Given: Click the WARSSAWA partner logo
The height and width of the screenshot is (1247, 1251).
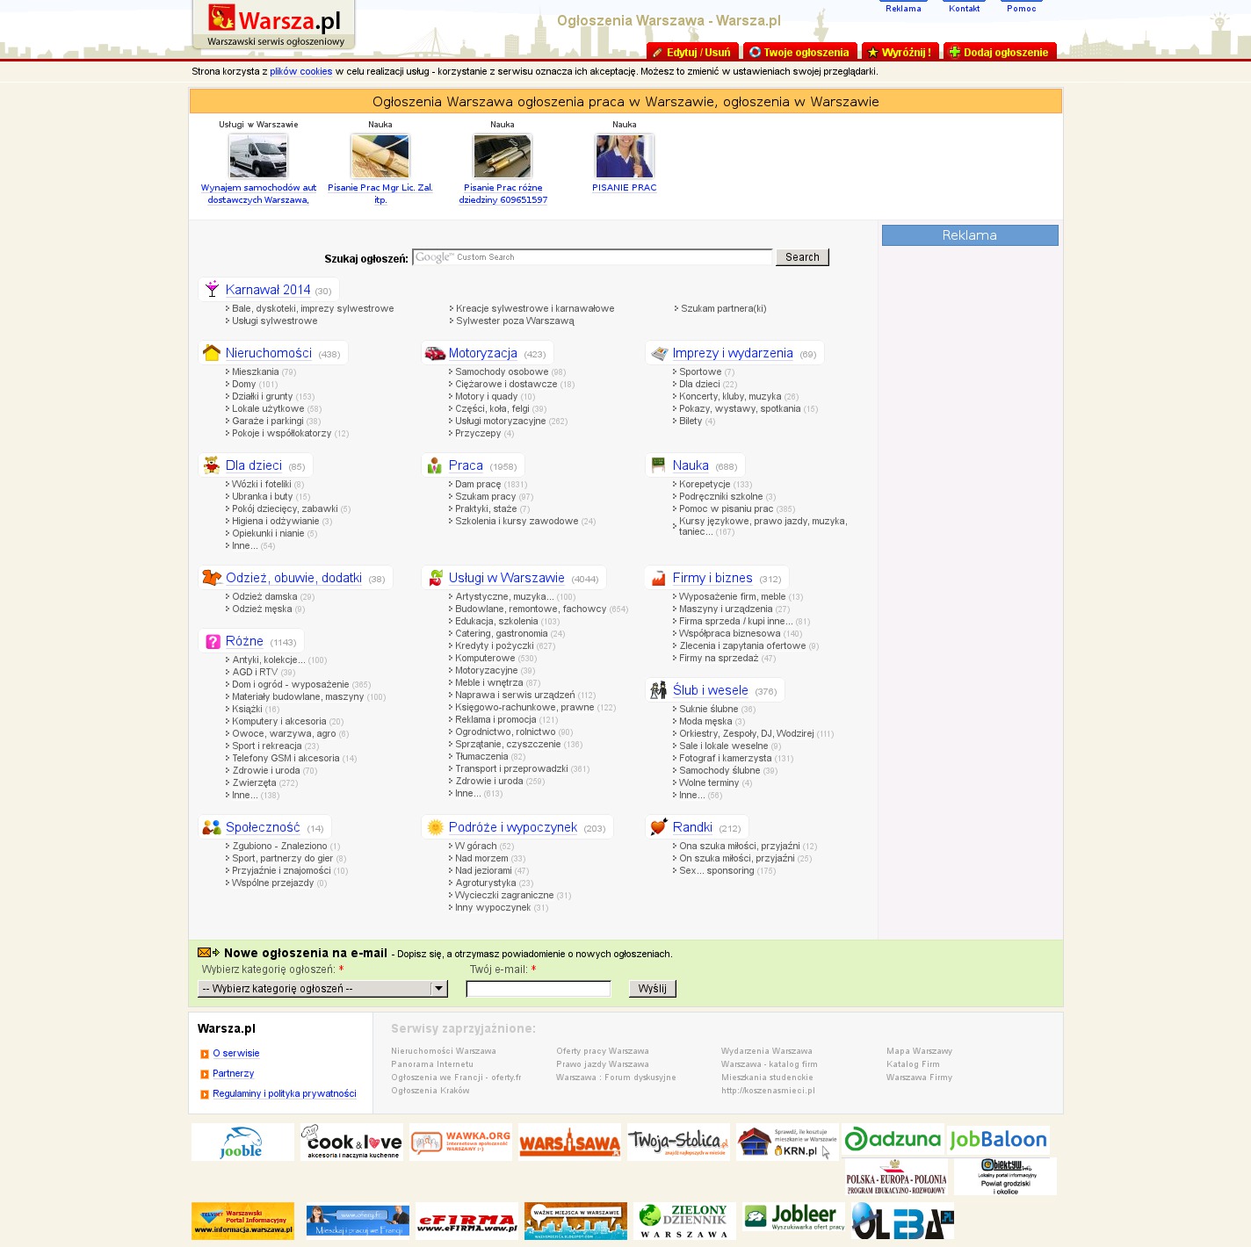Looking at the screenshot, I should coord(569,1142).
